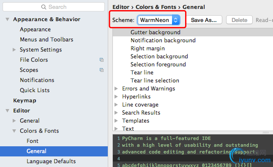This screenshot has height=167, width=273.
Task: Collapse the Colors & Fonts node
Action: pos(14,131)
